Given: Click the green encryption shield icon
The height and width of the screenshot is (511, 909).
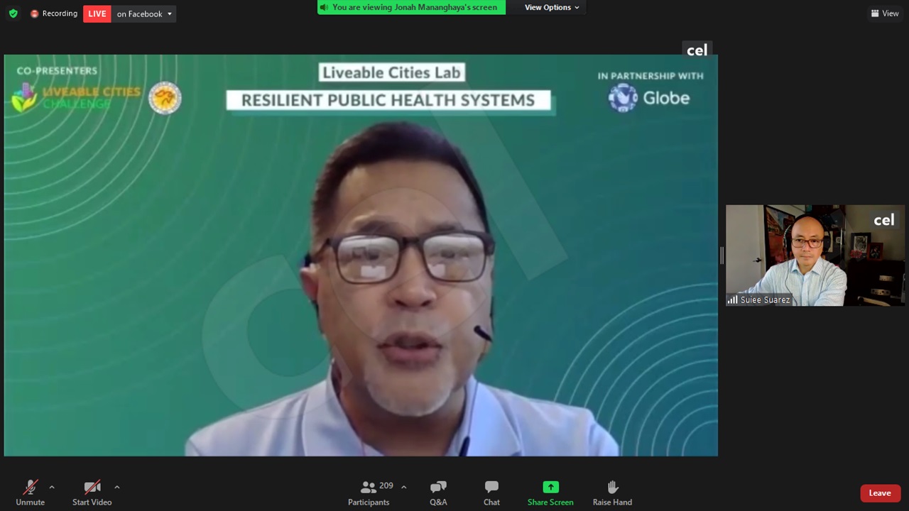Looking at the screenshot, I should [x=13, y=13].
